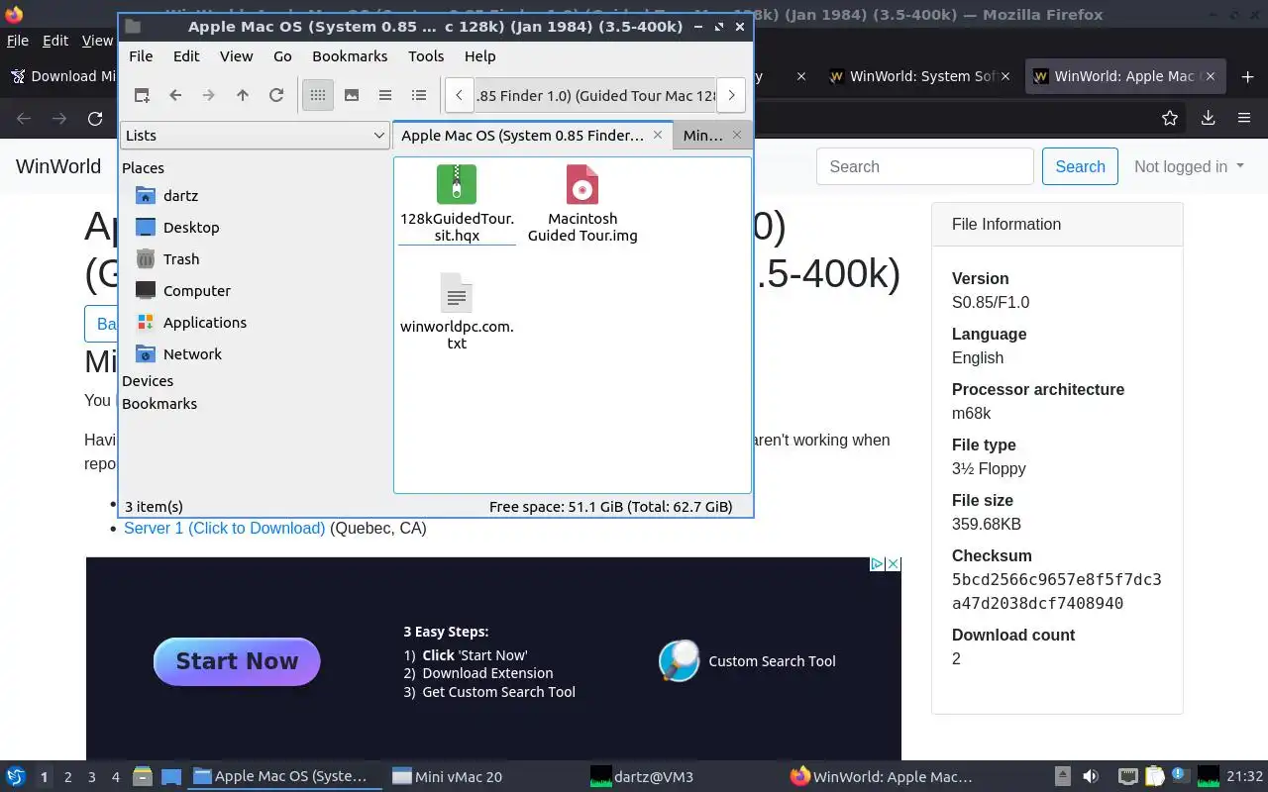
Task: Close the Min... folder tab
Action: [737, 135]
